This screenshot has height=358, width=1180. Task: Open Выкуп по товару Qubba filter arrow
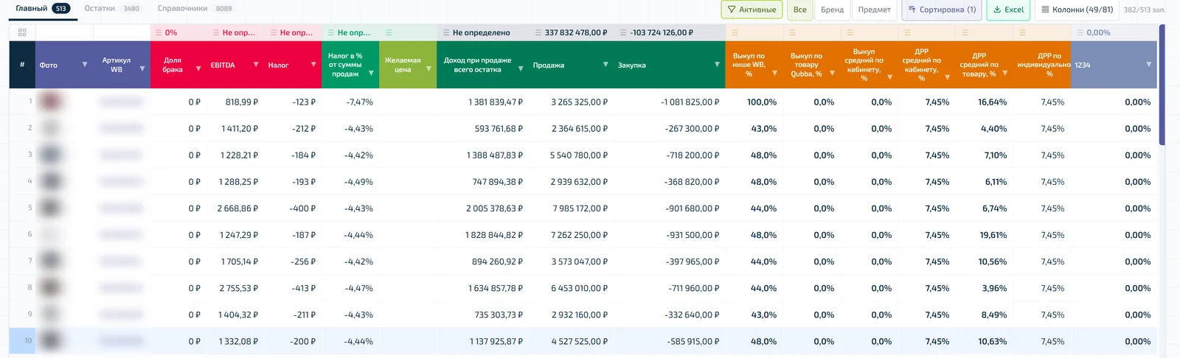tap(832, 73)
